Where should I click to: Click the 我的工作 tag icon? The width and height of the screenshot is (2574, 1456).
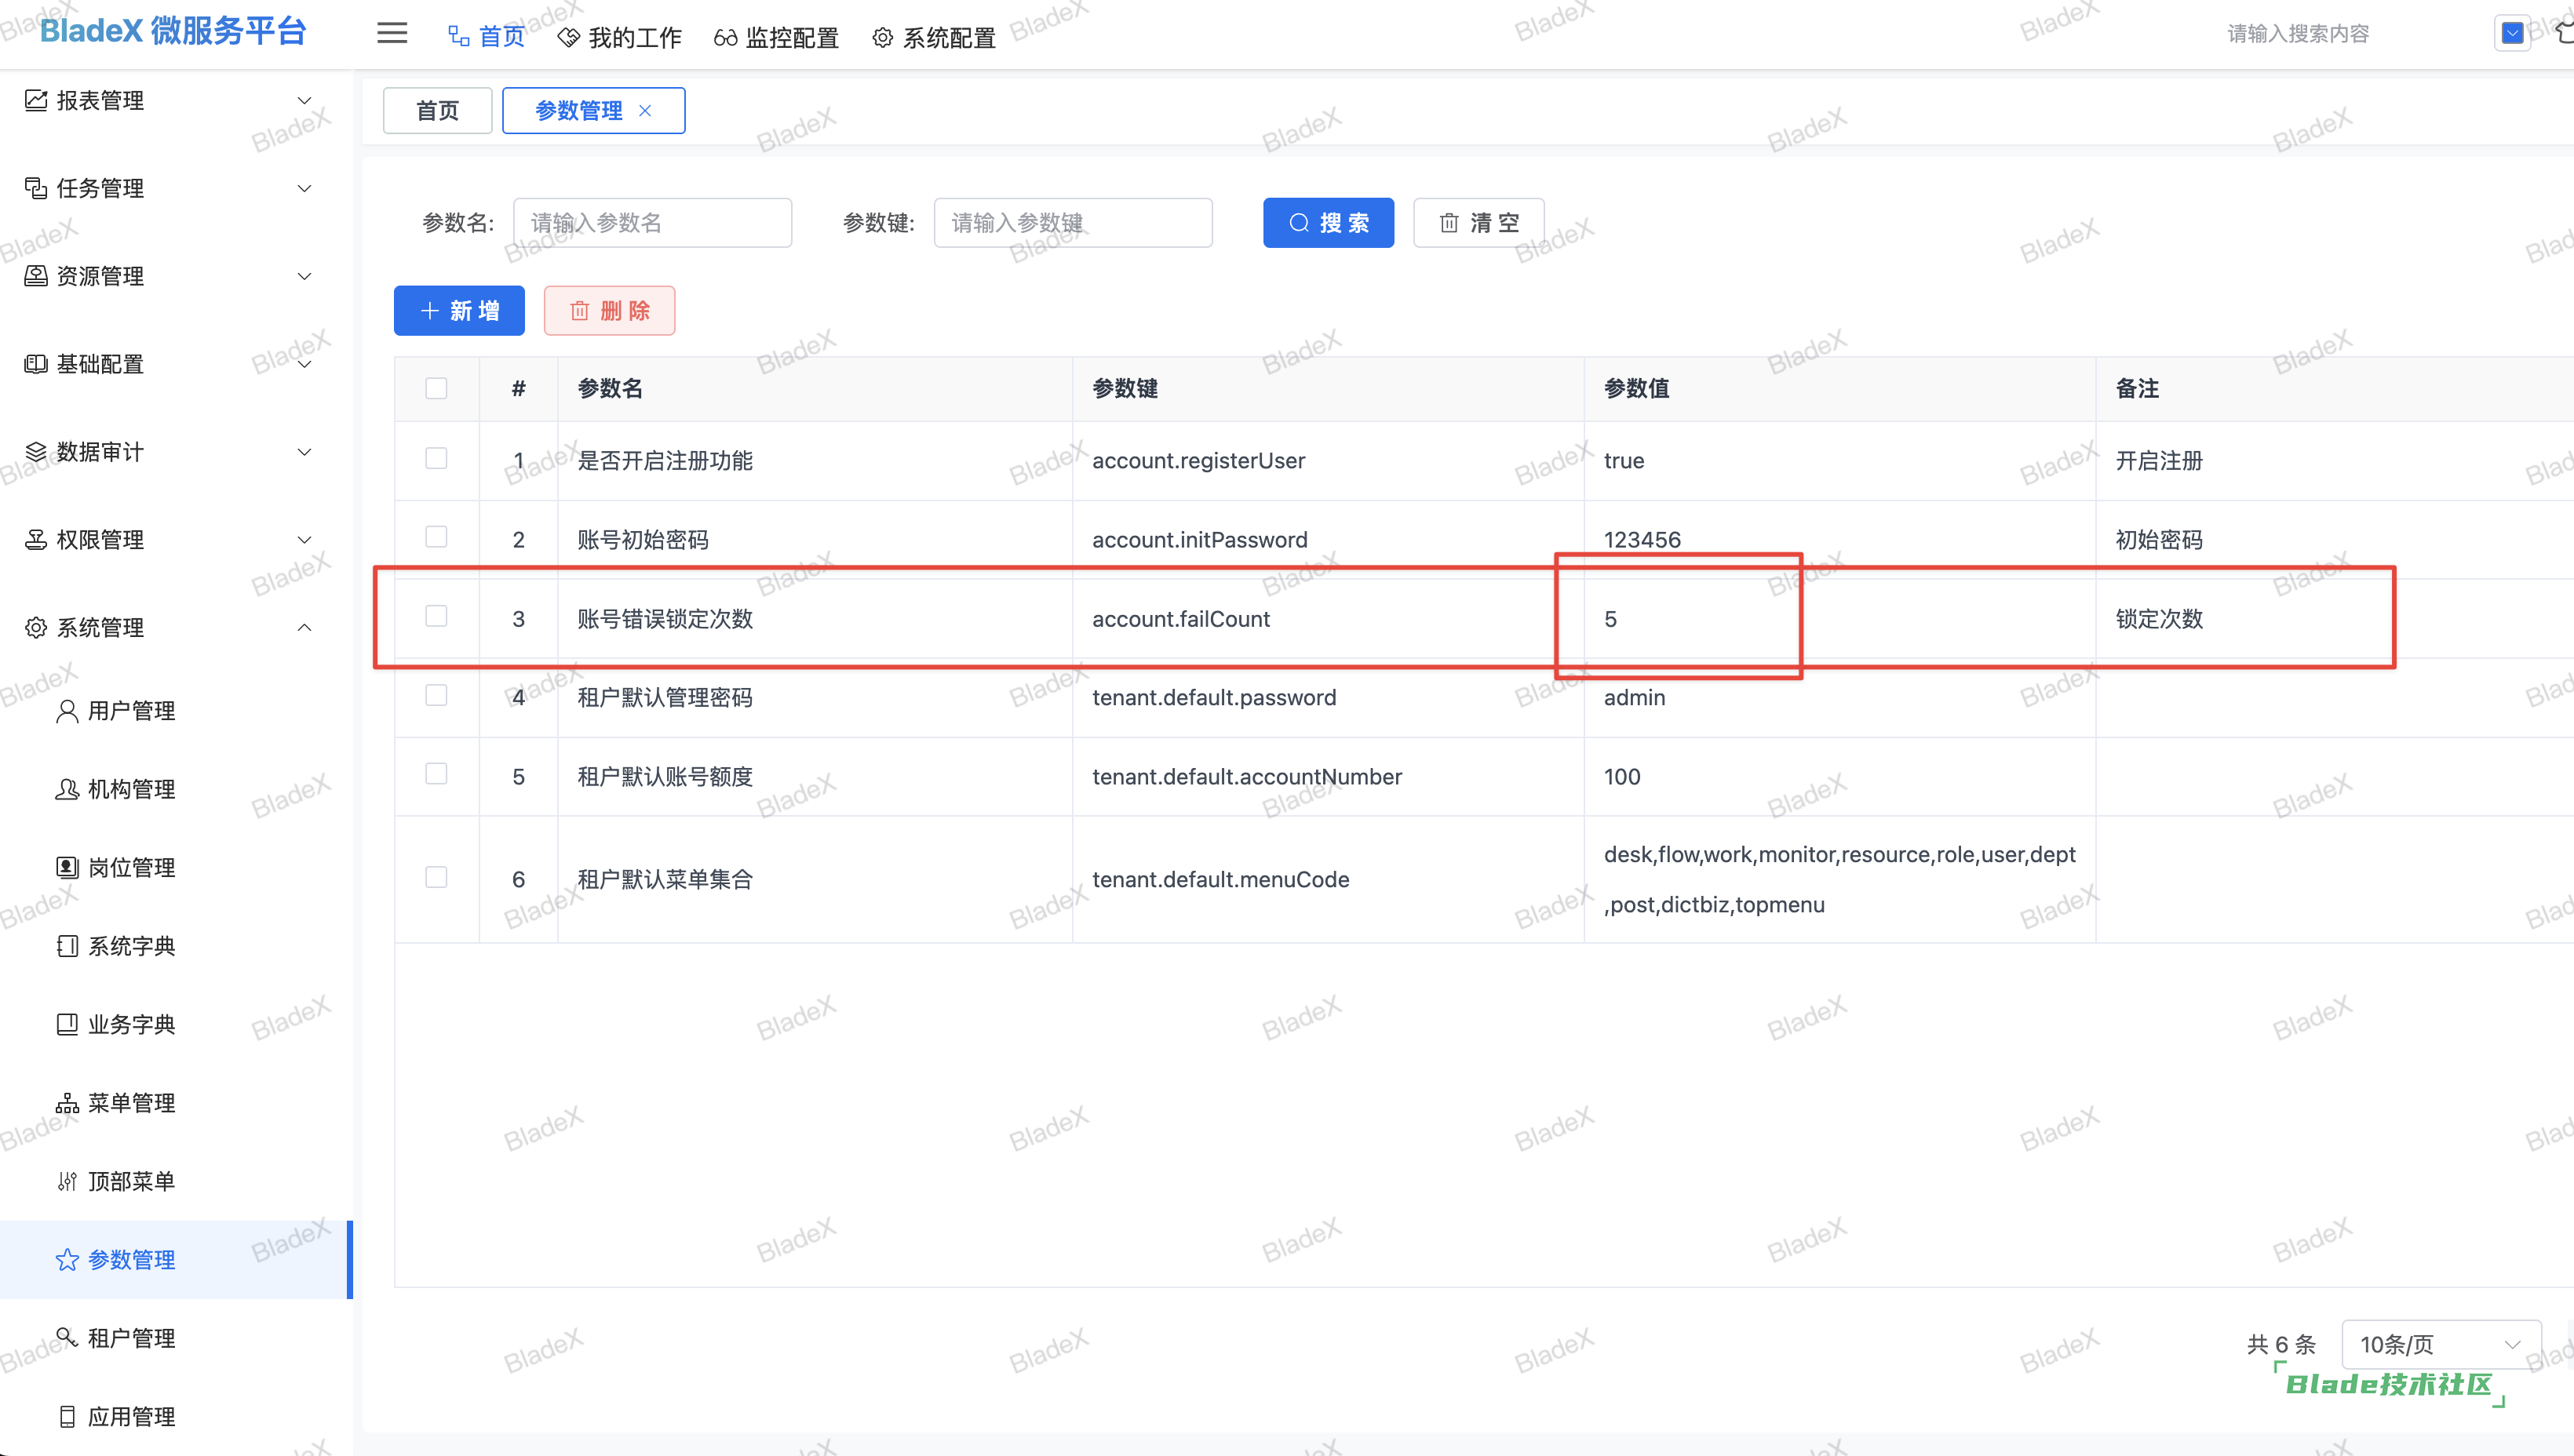tap(568, 37)
